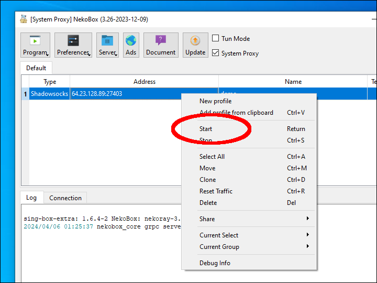Enable the Tun Mode checkbox

tap(216, 38)
